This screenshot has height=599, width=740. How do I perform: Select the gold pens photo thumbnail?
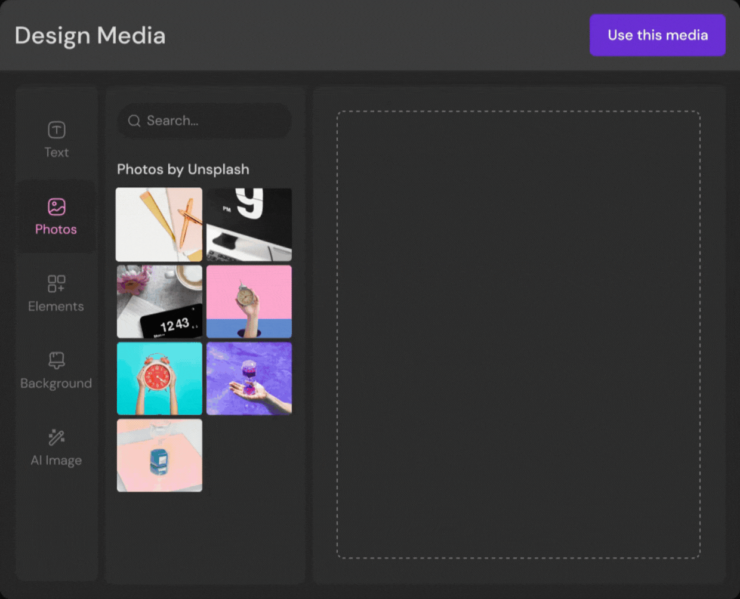coord(159,225)
